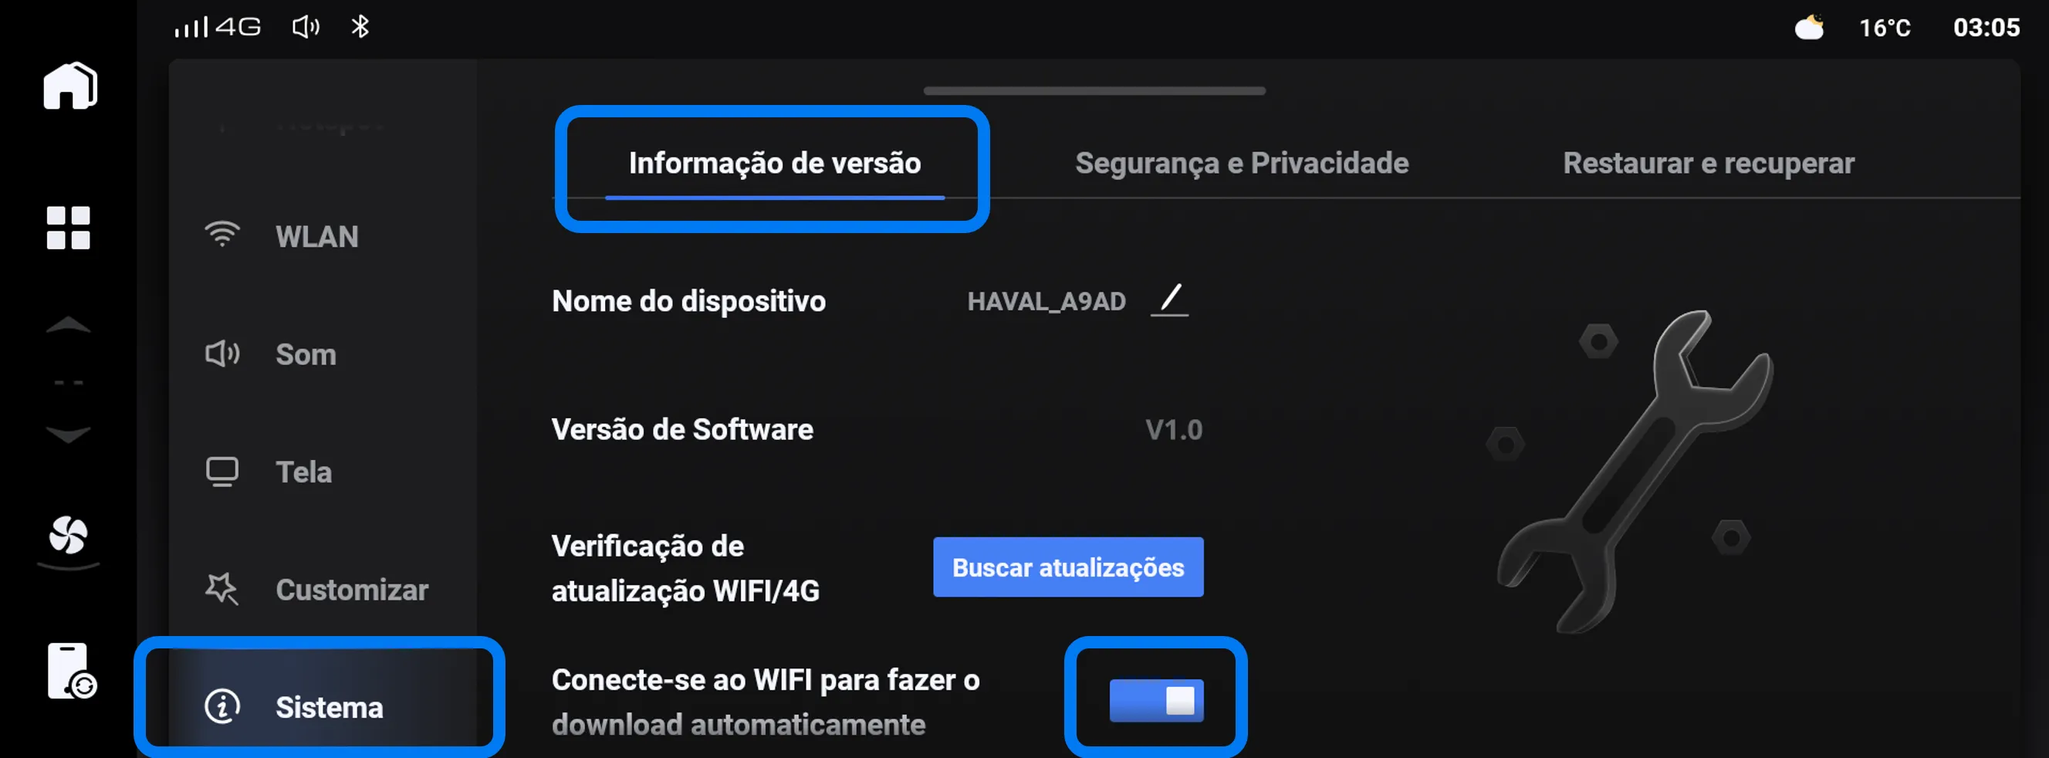This screenshot has width=2049, height=758.
Task: Tap the 4G signal strength indicator
Action: pos(217,27)
